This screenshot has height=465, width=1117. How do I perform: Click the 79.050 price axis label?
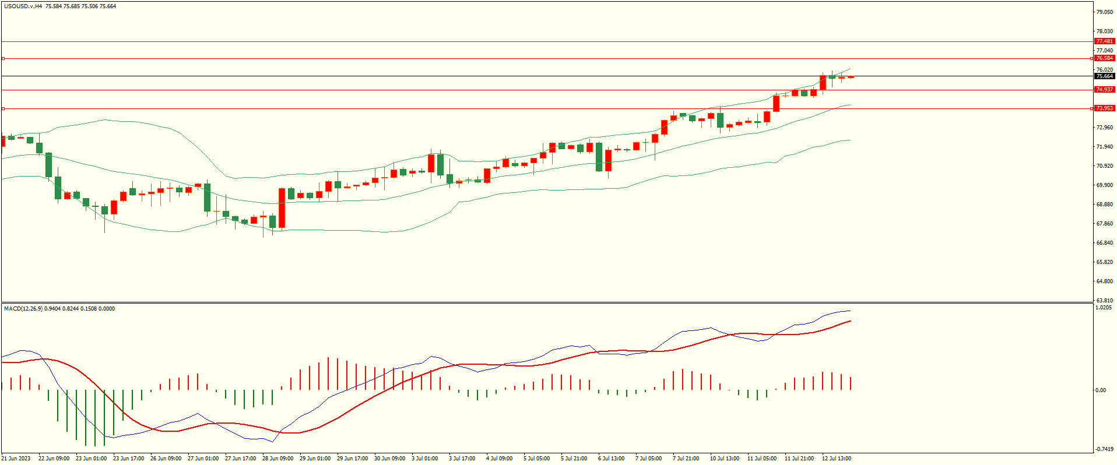coord(1105,12)
